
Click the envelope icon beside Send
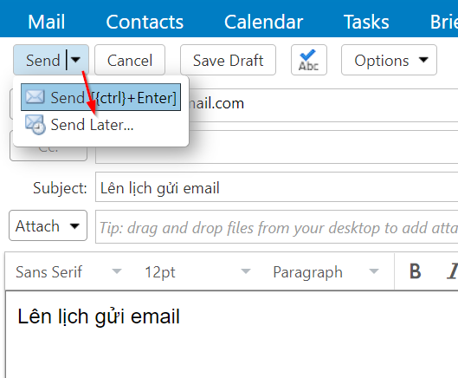coord(35,97)
